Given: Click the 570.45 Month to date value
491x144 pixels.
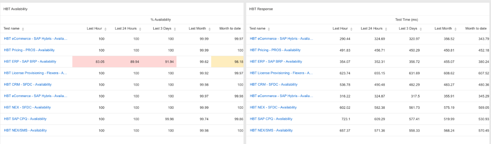Looking at the screenshot, I should 484,130.
